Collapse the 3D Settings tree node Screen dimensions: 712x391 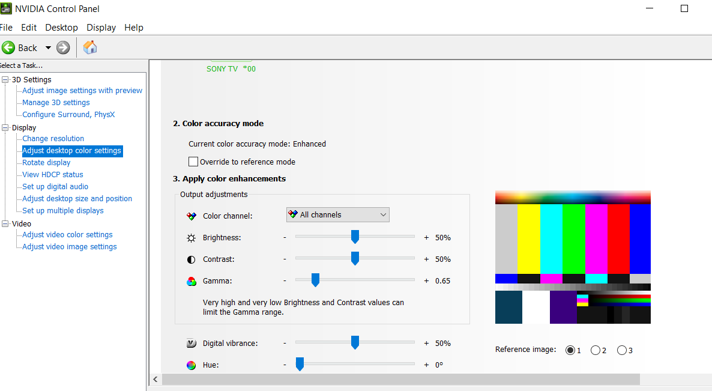(5, 79)
